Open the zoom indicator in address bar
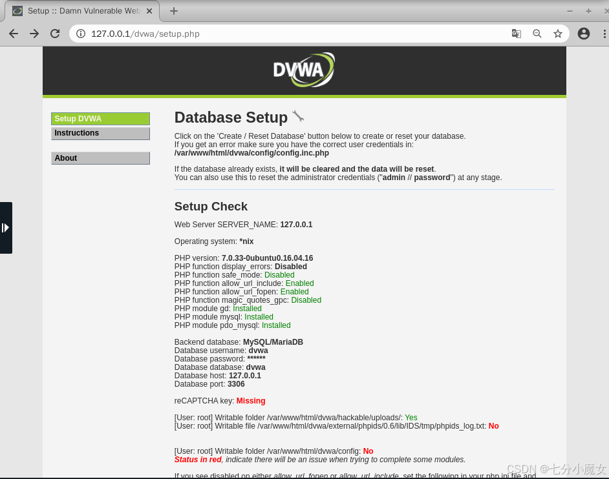The width and height of the screenshot is (609, 479). (537, 34)
